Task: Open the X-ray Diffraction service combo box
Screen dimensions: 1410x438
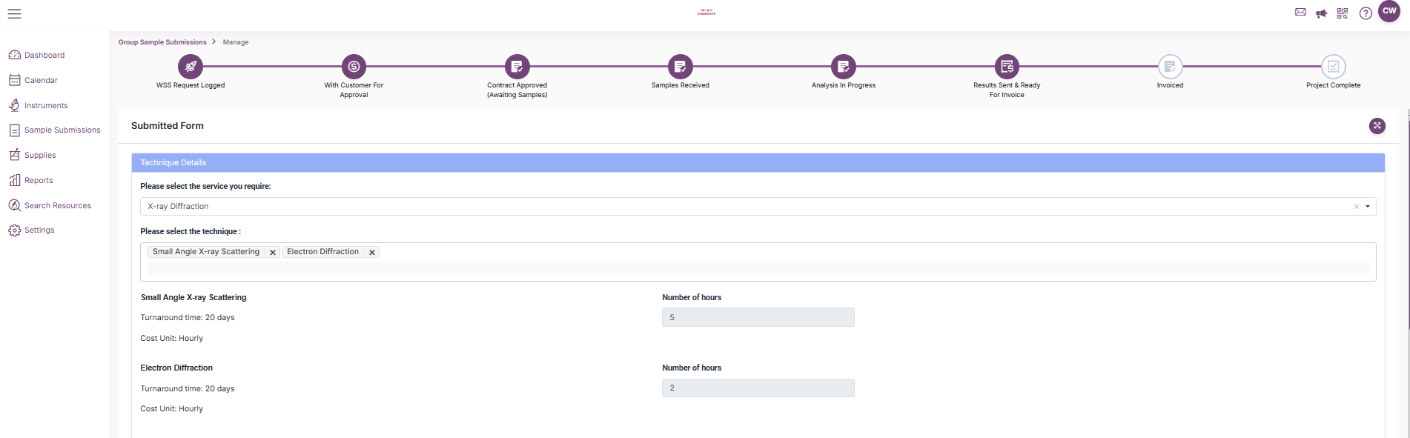Action: 758,207
